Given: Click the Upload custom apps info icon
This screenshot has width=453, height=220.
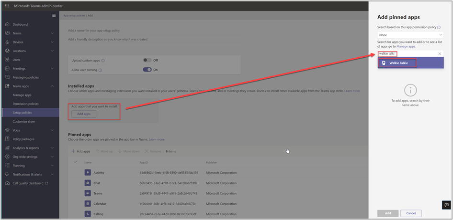Looking at the screenshot, I should (x=103, y=61).
